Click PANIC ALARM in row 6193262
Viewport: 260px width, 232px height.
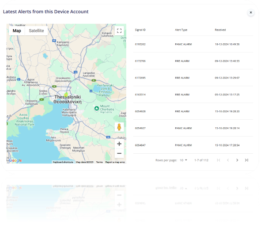click(x=183, y=44)
